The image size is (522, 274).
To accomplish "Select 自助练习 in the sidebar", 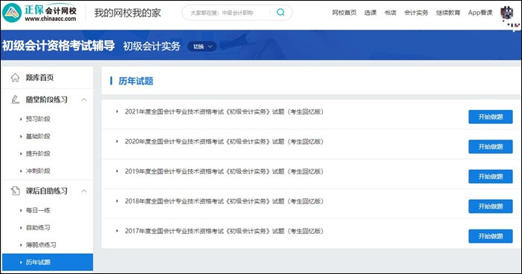I will coord(38,227).
